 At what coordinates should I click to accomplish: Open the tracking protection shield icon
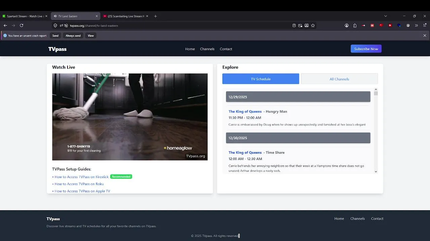click(55, 25)
